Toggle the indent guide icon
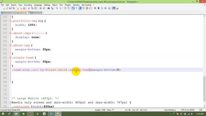The height and width of the screenshot is (116, 206). tap(80, 8)
